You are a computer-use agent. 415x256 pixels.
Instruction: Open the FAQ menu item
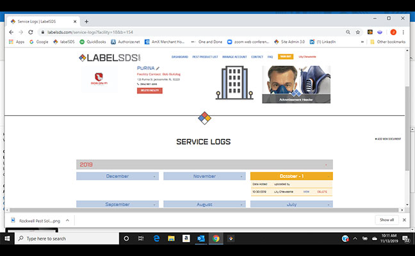[x=270, y=57]
